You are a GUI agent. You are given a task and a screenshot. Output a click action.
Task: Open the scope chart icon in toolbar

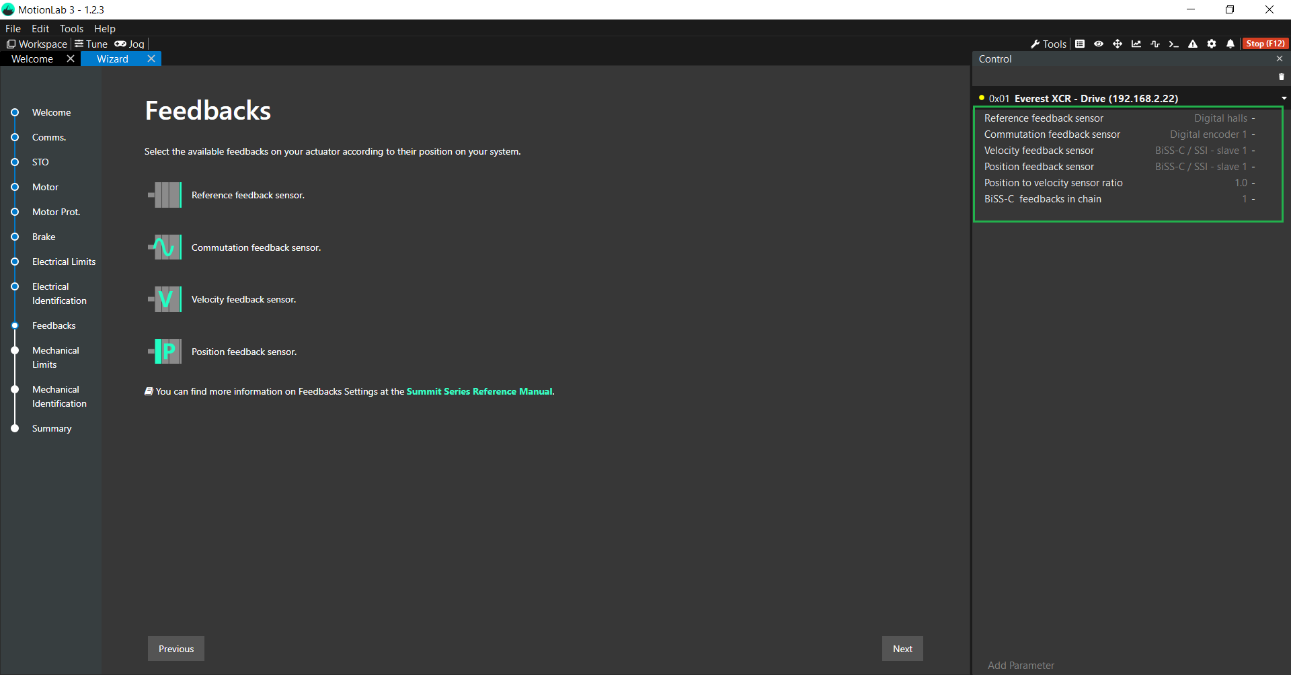pos(1136,44)
